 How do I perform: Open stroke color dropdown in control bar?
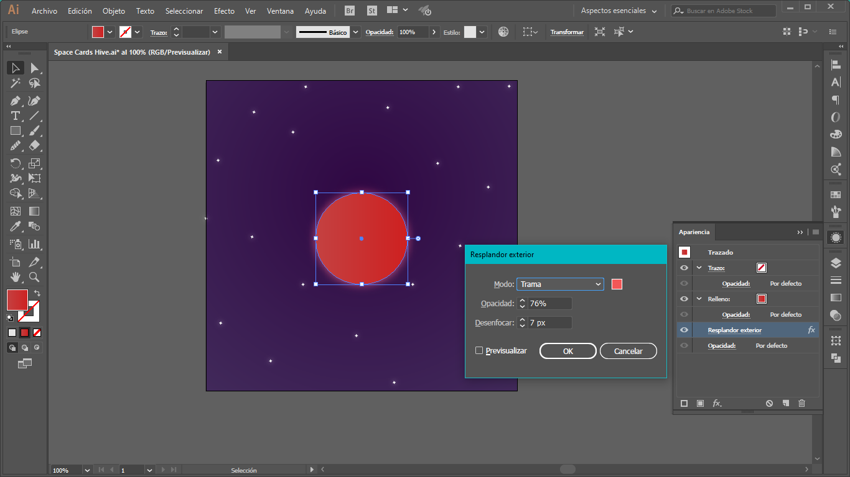(x=138, y=32)
